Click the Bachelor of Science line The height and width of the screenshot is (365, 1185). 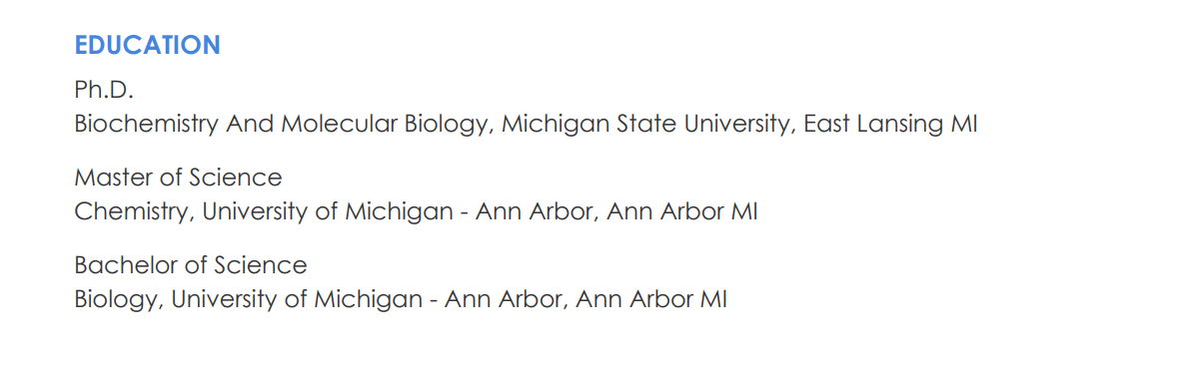click(x=191, y=265)
